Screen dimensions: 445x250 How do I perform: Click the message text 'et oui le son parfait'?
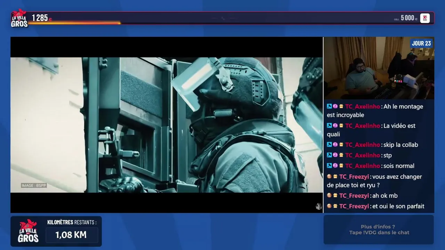(x=398, y=206)
